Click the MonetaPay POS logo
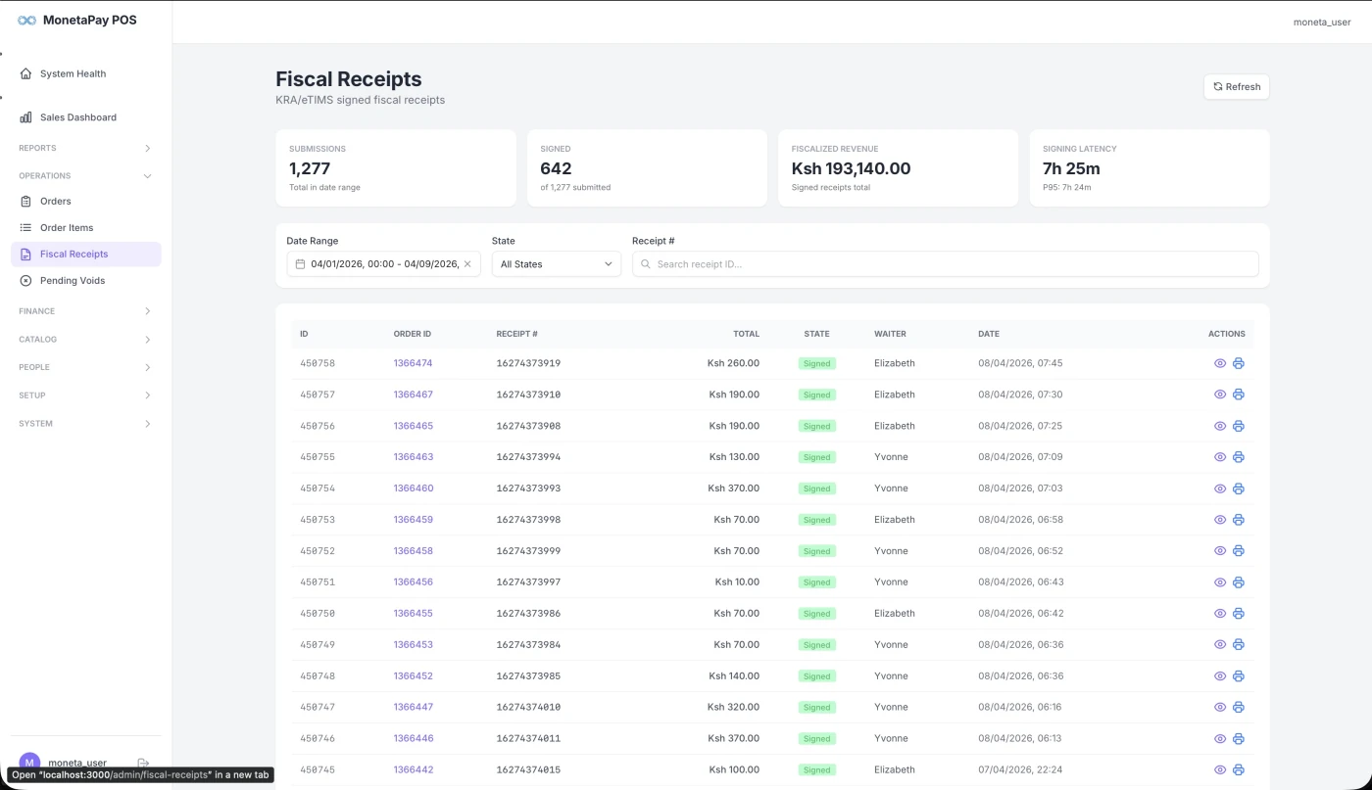Viewport: 1372px width, 790px height. click(x=75, y=20)
